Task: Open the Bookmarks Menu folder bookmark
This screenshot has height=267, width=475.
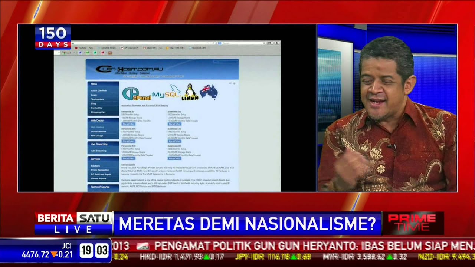Action: (197, 48)
